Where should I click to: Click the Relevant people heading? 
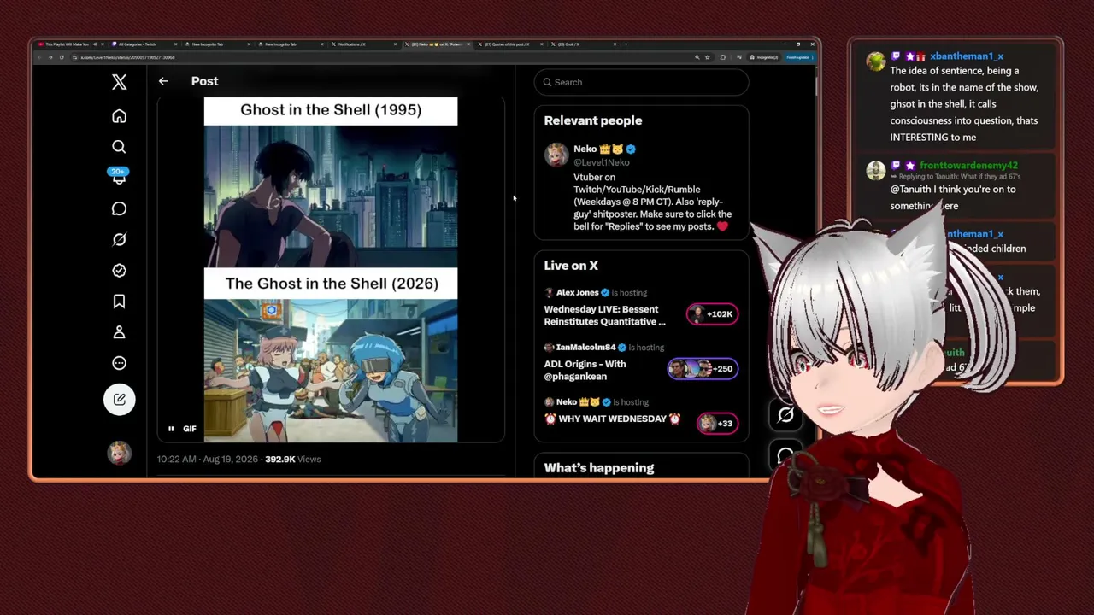coord(593,120)
